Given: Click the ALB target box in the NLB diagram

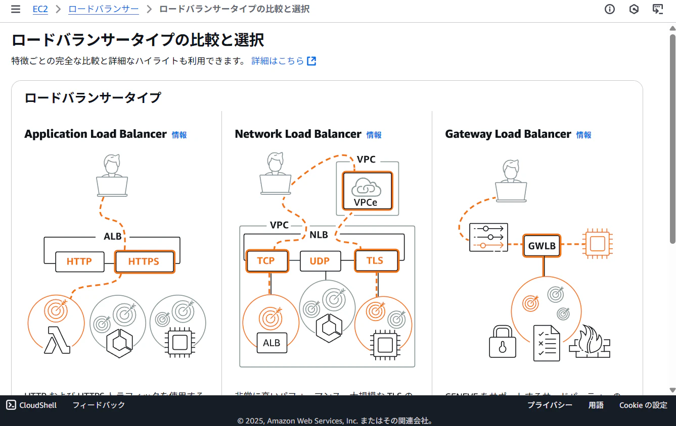Looking at the screenshot, I should pos(272,343).
